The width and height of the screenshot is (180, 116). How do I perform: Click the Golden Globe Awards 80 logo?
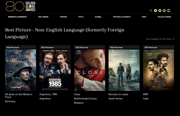21,6
